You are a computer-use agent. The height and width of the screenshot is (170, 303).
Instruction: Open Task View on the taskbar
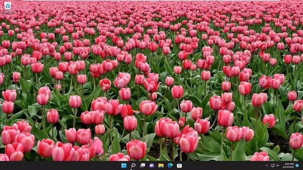pyautogui.click(x=143, y=166)
